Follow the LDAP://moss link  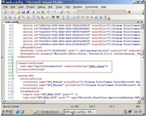pyautogui.click(x=97, y=66)
